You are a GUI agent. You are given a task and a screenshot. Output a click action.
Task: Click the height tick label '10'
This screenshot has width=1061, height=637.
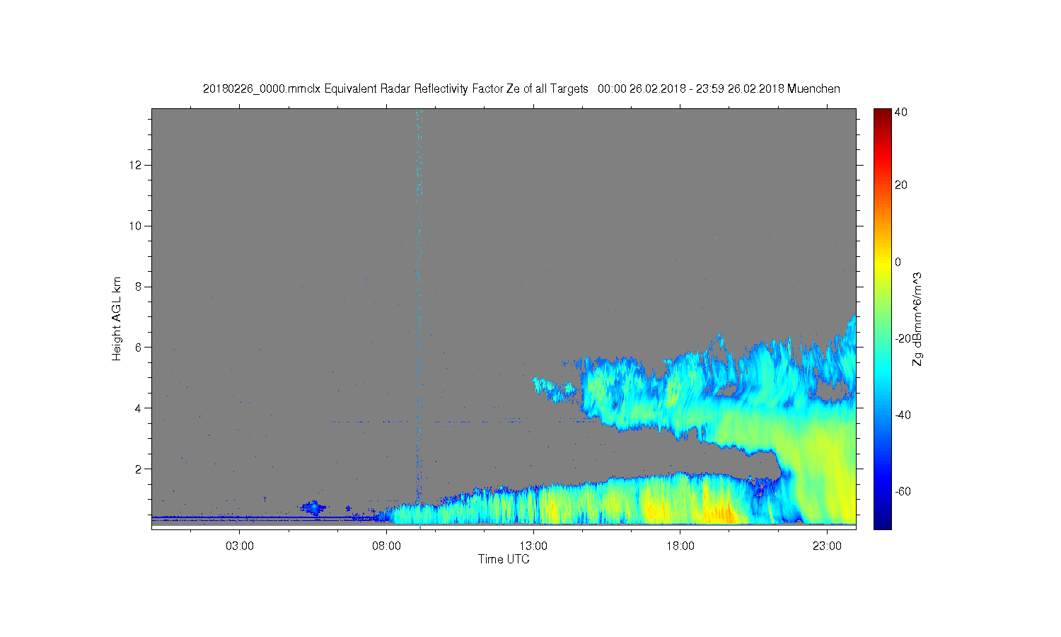137,226
